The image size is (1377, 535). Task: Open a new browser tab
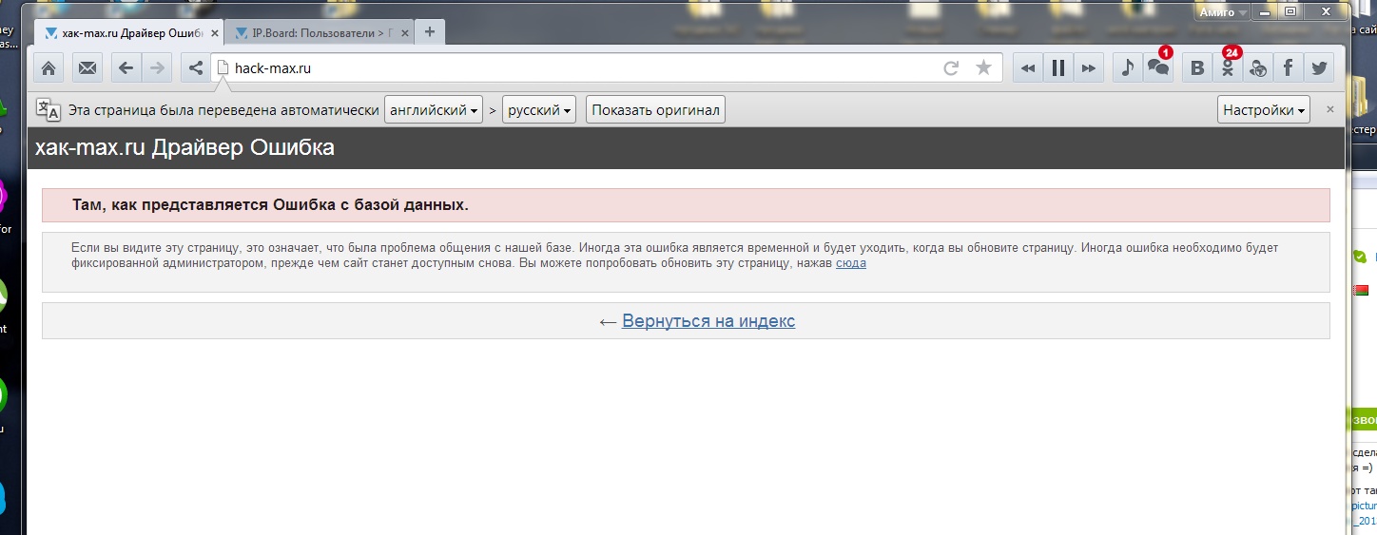click(430, 31)
